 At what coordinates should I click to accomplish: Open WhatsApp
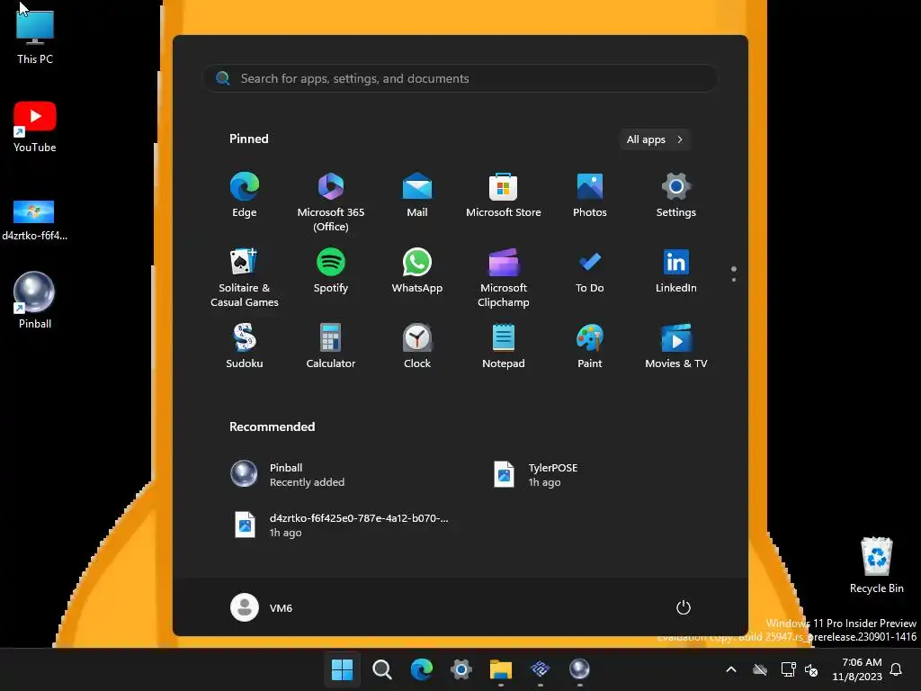point(417,271)
